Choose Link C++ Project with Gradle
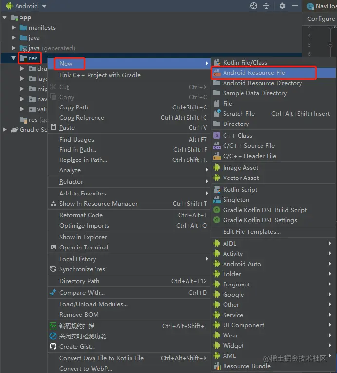337x373 pixels. click(129, 75)
